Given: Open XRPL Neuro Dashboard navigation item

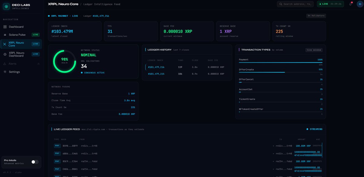Looking at the screenshot, I should click(x=22, y=54).
